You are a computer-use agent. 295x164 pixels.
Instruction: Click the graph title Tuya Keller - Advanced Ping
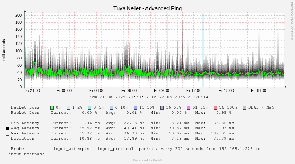(x=147, y=8)
